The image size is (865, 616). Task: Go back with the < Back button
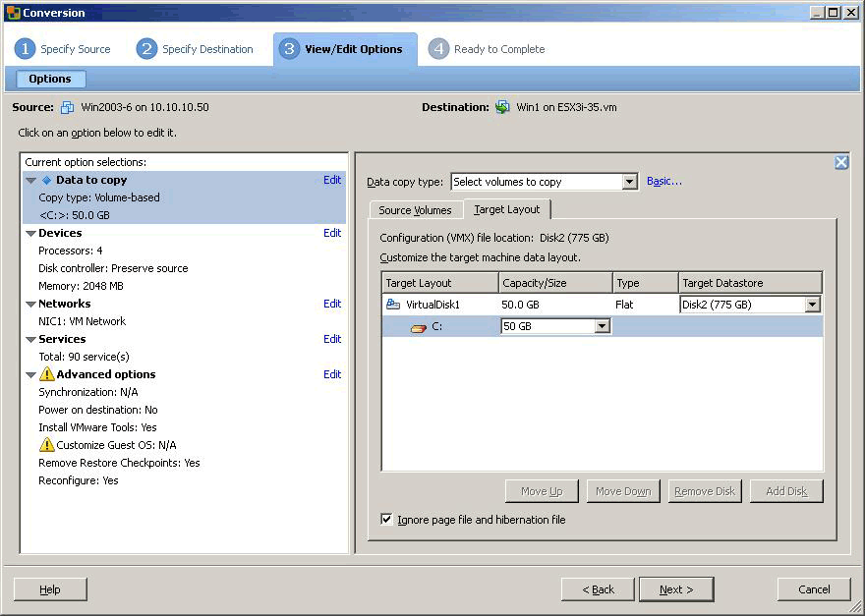[598, 589]
